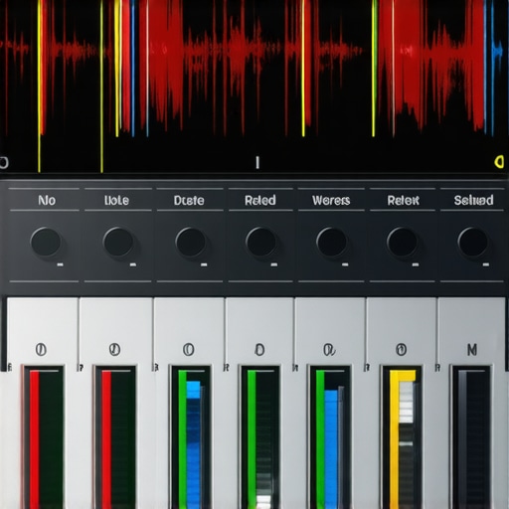This screenshot has width=509, height=509.
Task: Click the round icon on the fifth channel strip
Action: click(x=329, y=350)
